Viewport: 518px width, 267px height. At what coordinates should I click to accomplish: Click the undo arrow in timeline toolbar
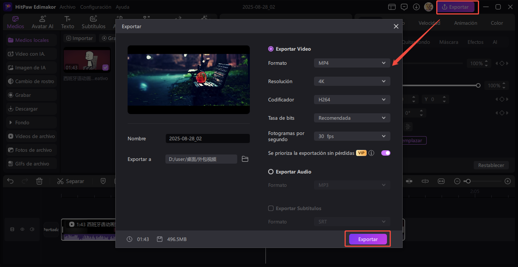(11, 181)
